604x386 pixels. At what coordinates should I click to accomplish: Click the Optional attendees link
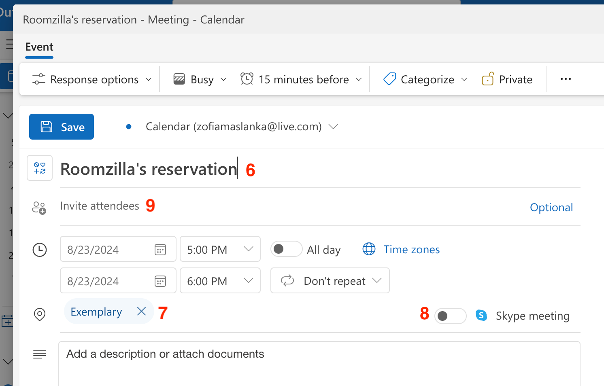coord(551,208)
